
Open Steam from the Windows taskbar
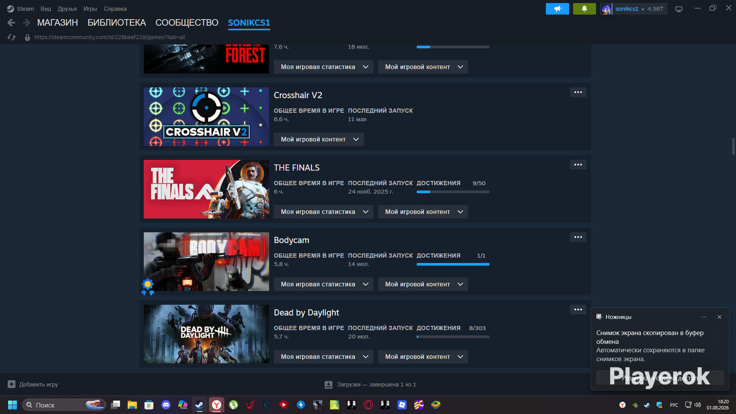point(200,405)
